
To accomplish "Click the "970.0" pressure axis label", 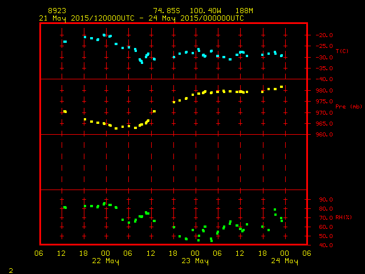I will pos(325,113).
